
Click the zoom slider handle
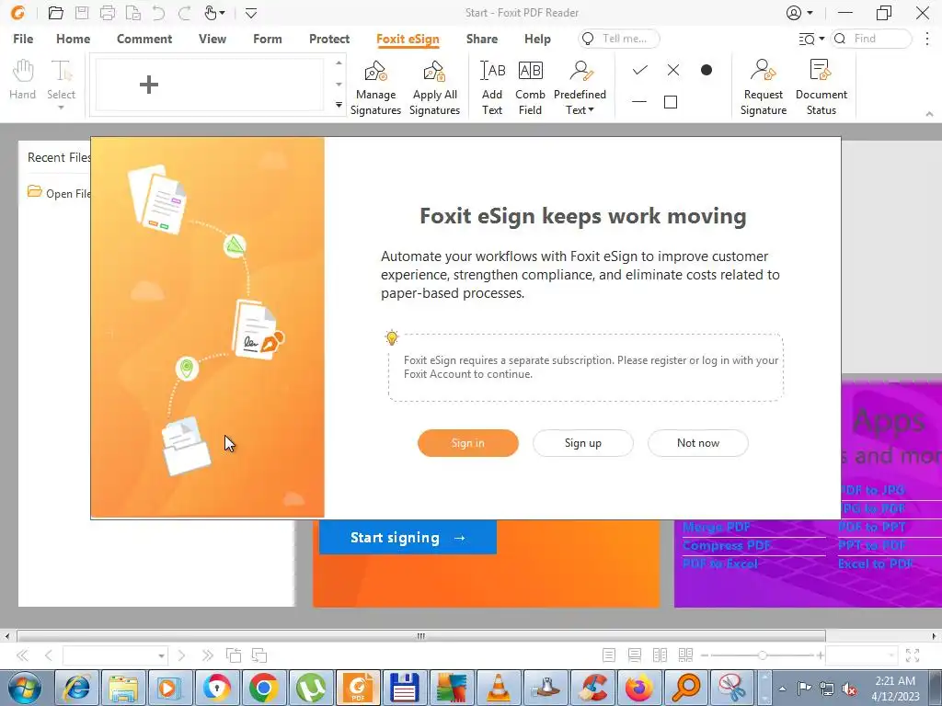tap(762, 655)
